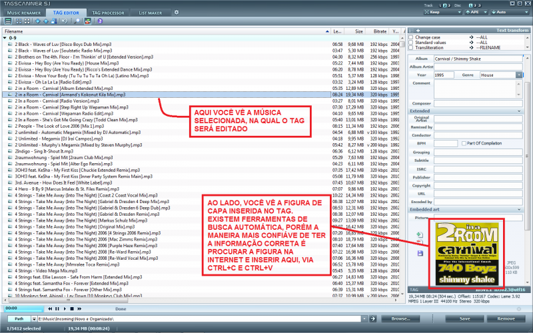Image resolution: width=533 pixels, height=333 pixels.
Task: Open the Auto dropdown
Action: (510, 12)
